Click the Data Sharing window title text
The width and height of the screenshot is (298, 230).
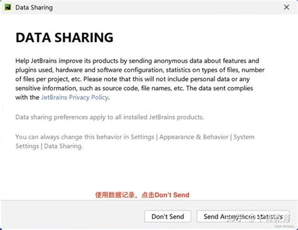[34, 8]
